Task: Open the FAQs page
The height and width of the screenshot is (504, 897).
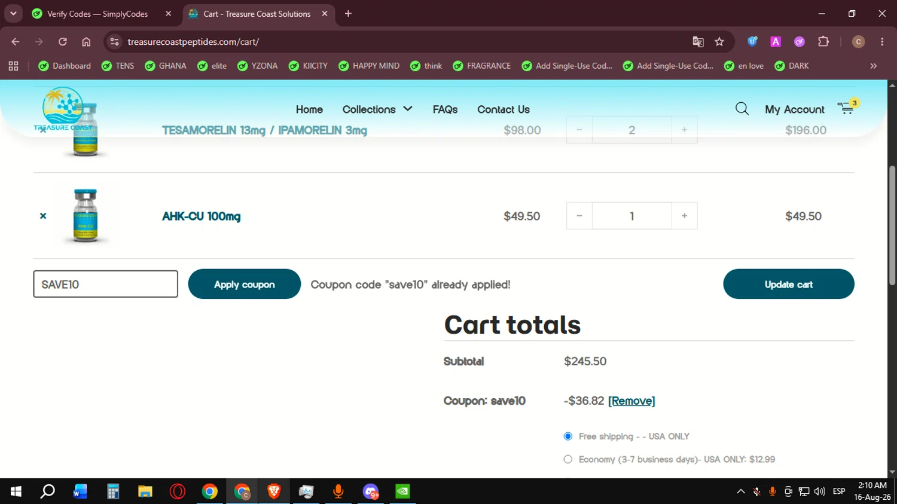Action: pyautogui.click(x=445, y=109)
